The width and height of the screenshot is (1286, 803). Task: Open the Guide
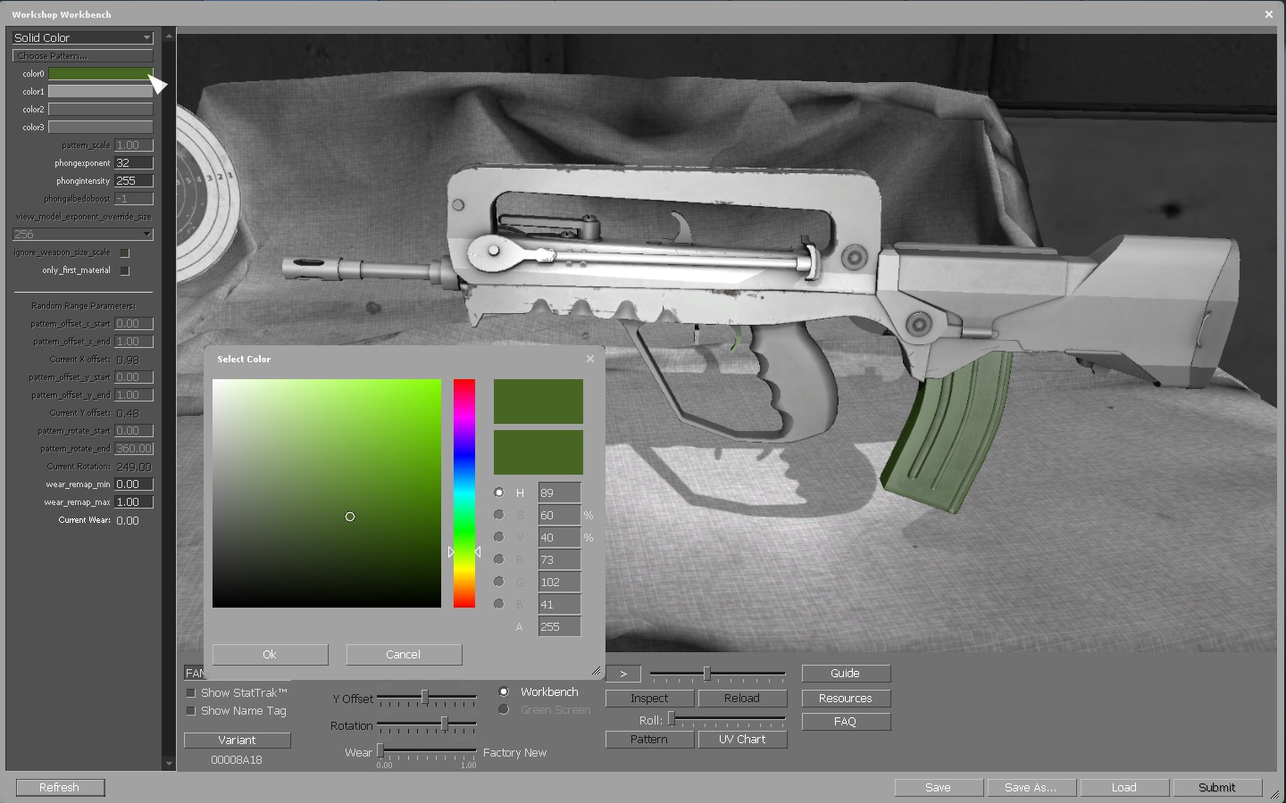coord(846,674)
